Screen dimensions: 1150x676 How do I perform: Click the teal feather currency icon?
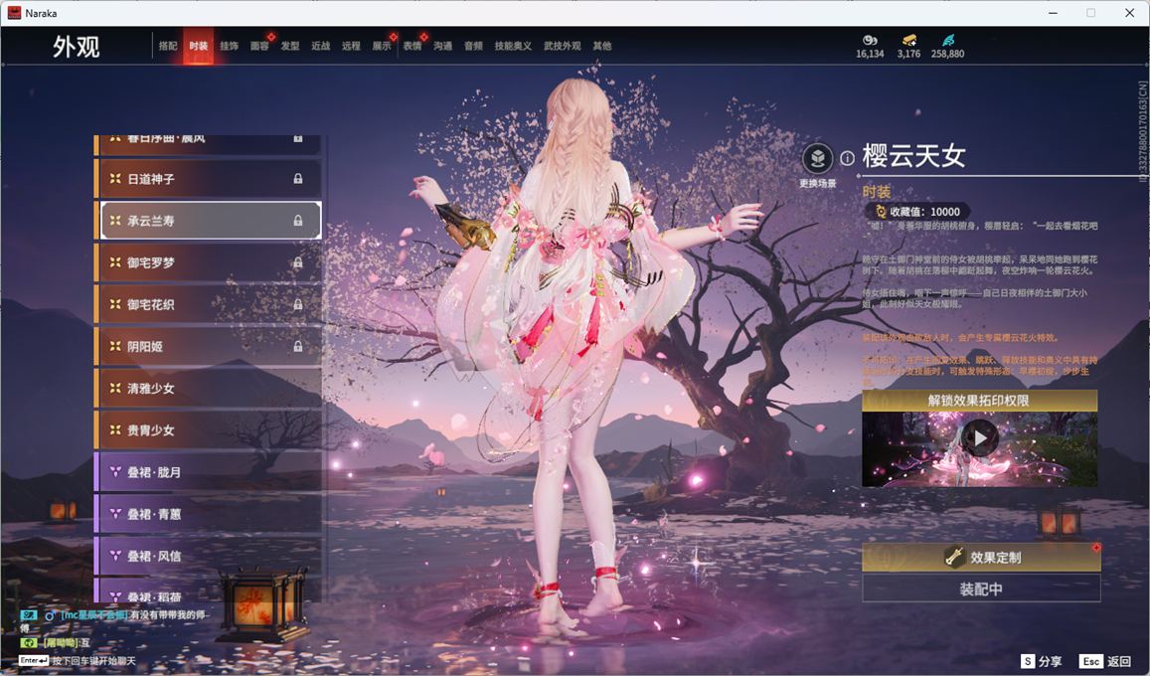(947, 40)
